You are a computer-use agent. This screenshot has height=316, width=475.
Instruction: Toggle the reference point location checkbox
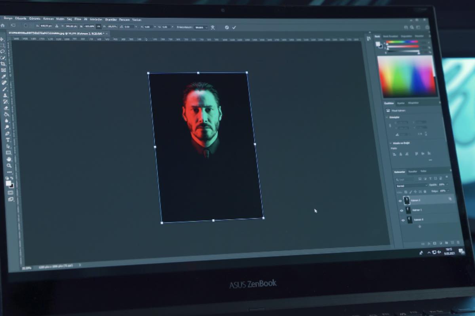click(25, 26)
